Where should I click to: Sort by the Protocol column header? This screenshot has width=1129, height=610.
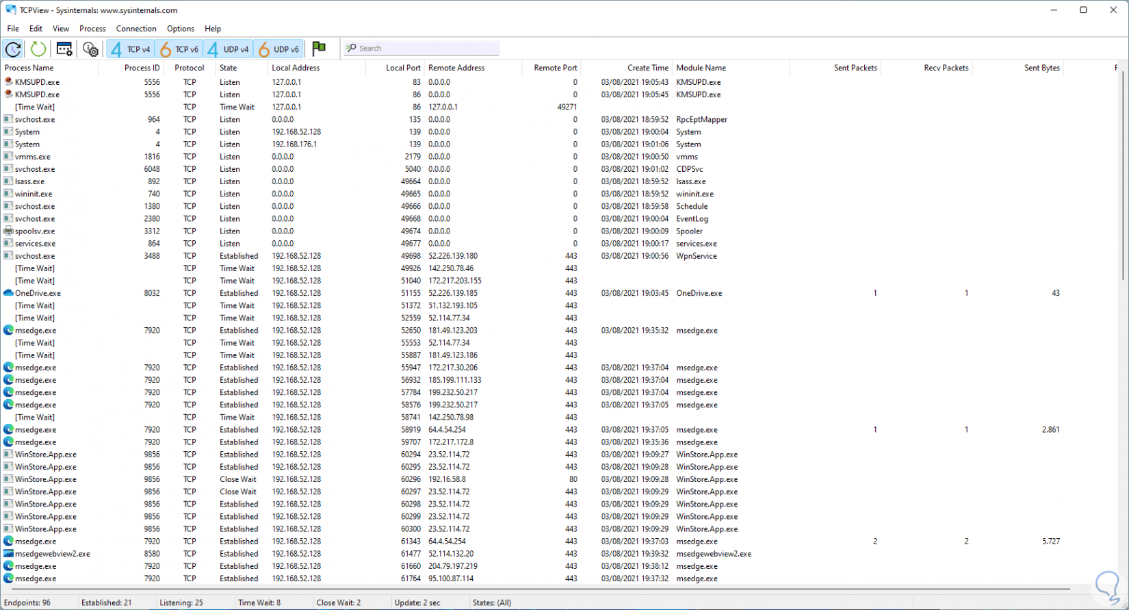pos(190,68)
